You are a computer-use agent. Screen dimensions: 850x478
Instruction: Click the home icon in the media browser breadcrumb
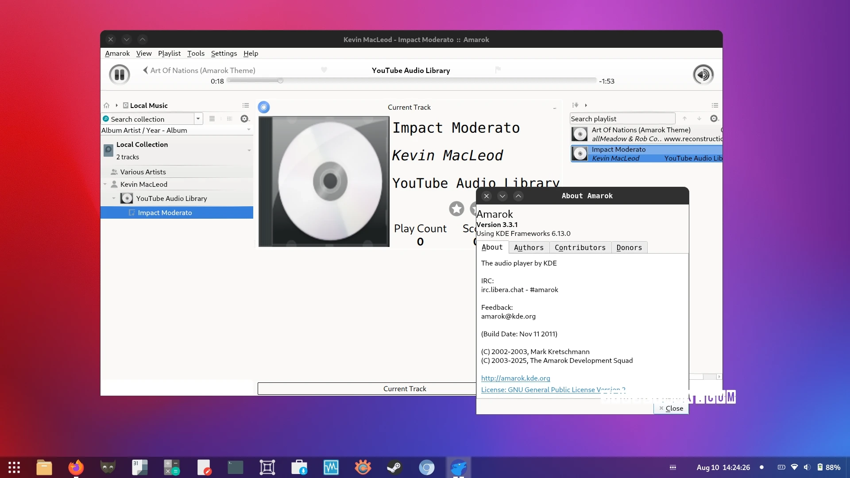[106, 105]
